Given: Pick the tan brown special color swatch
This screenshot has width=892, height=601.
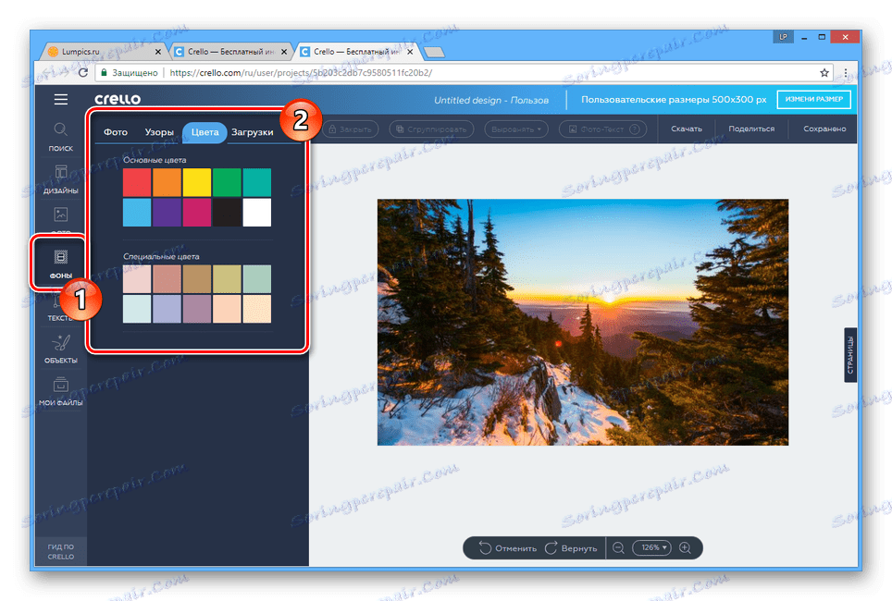Looking at the screenshot, I should pyautogui.click(x=197, y=279).
